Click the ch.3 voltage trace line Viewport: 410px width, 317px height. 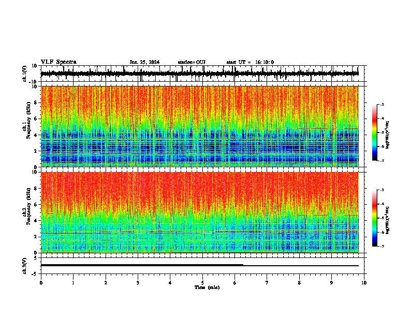(x=200, y=265)
